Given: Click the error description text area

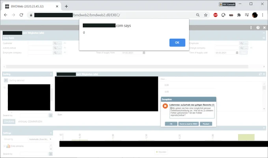Looking at the screenshot, I should tap(192, 112).
